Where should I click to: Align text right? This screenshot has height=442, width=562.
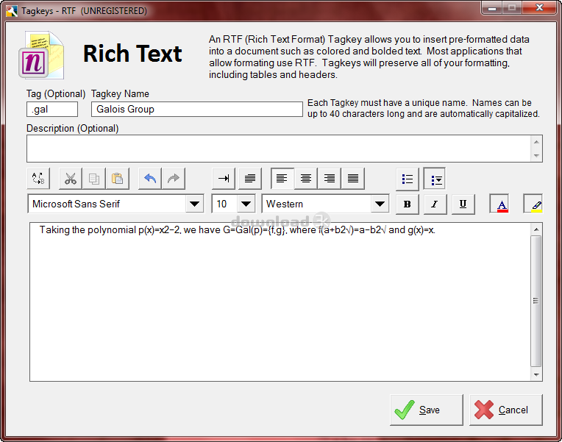pyautogui.click(x=330, y=179)
